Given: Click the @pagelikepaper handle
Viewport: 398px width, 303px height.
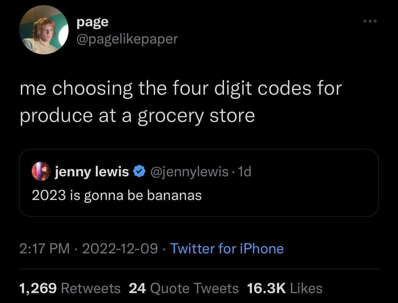Looking at the screenshot, I should point(127,39).
